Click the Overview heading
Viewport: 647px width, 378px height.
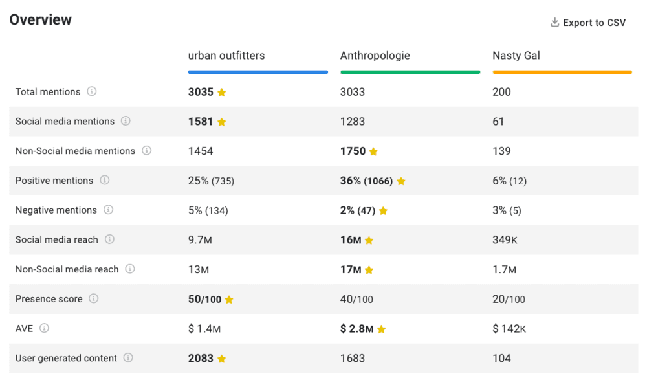click(x=40, y=20)
